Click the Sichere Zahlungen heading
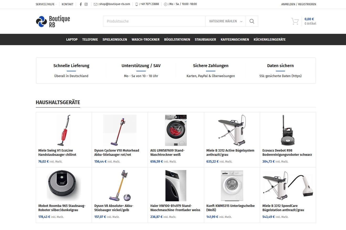Viewport: 346px width, 230px height. (211, 66)
